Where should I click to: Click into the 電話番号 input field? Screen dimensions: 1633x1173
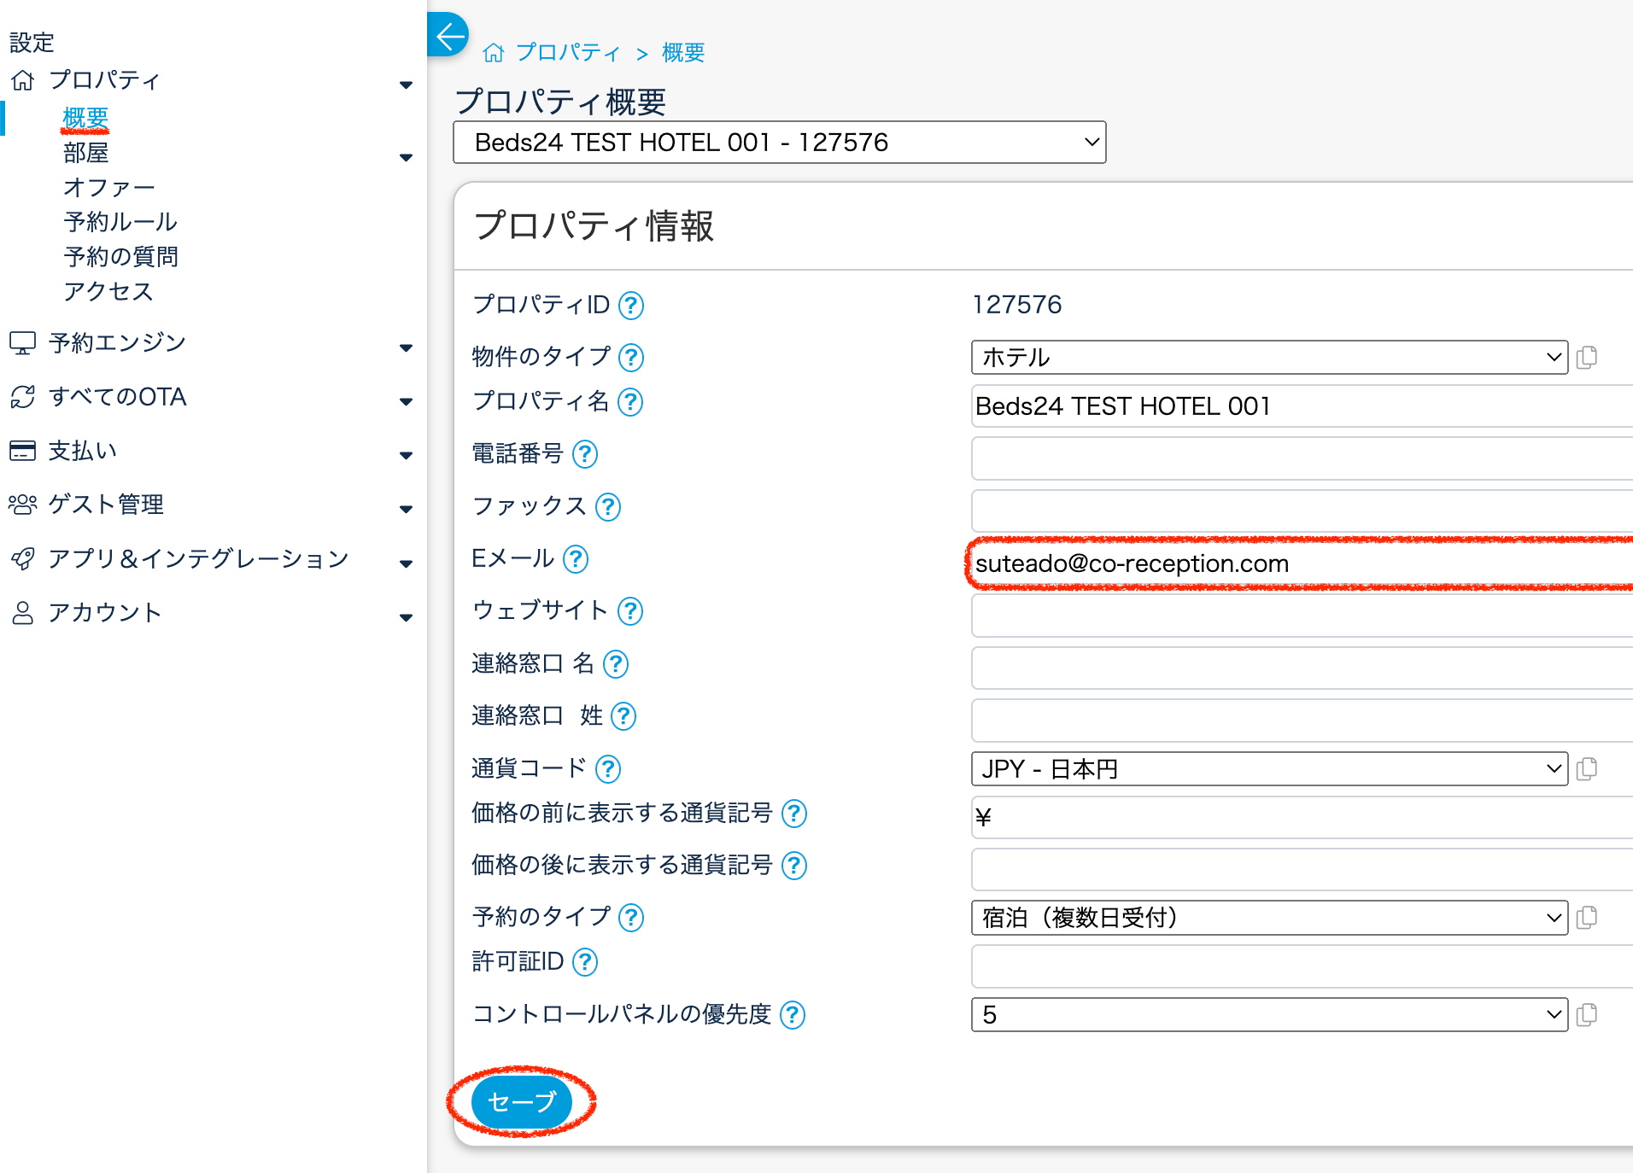point(1298,458)
